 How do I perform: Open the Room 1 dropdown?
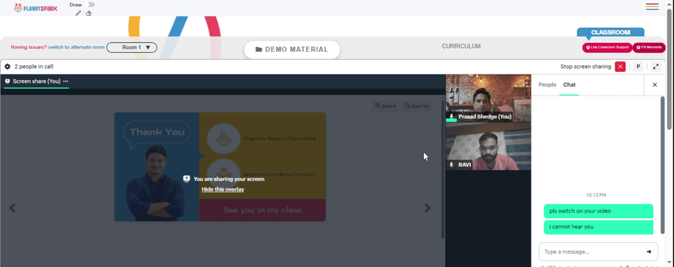pos(131,47)
